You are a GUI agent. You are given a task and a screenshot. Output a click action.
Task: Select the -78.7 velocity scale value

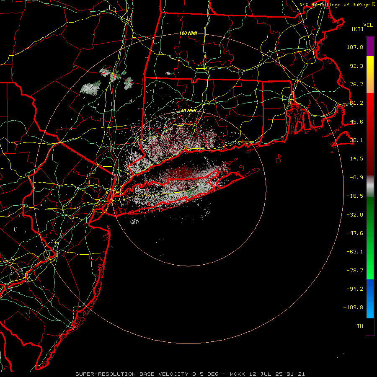(x=355, y=271)
